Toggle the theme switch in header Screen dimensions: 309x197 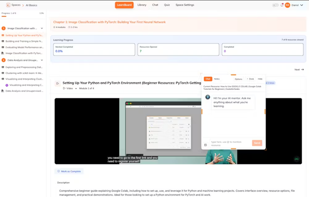[x=275, y=5]
